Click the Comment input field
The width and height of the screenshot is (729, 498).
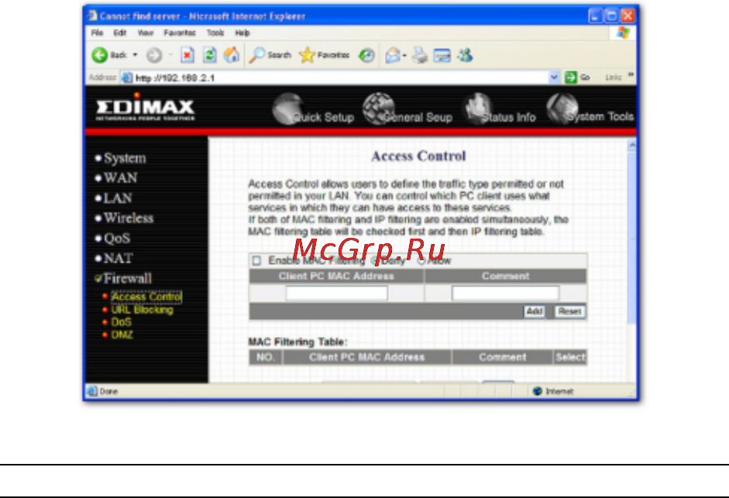[x=505, y=293]
